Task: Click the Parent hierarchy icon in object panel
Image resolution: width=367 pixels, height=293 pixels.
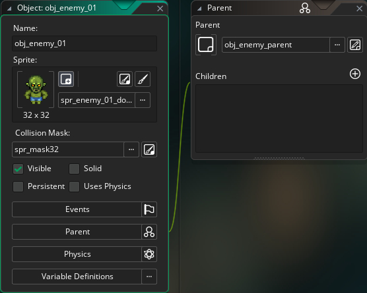Action: pos(149,232)
